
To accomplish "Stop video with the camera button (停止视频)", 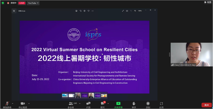I will [x=23, y=104].
